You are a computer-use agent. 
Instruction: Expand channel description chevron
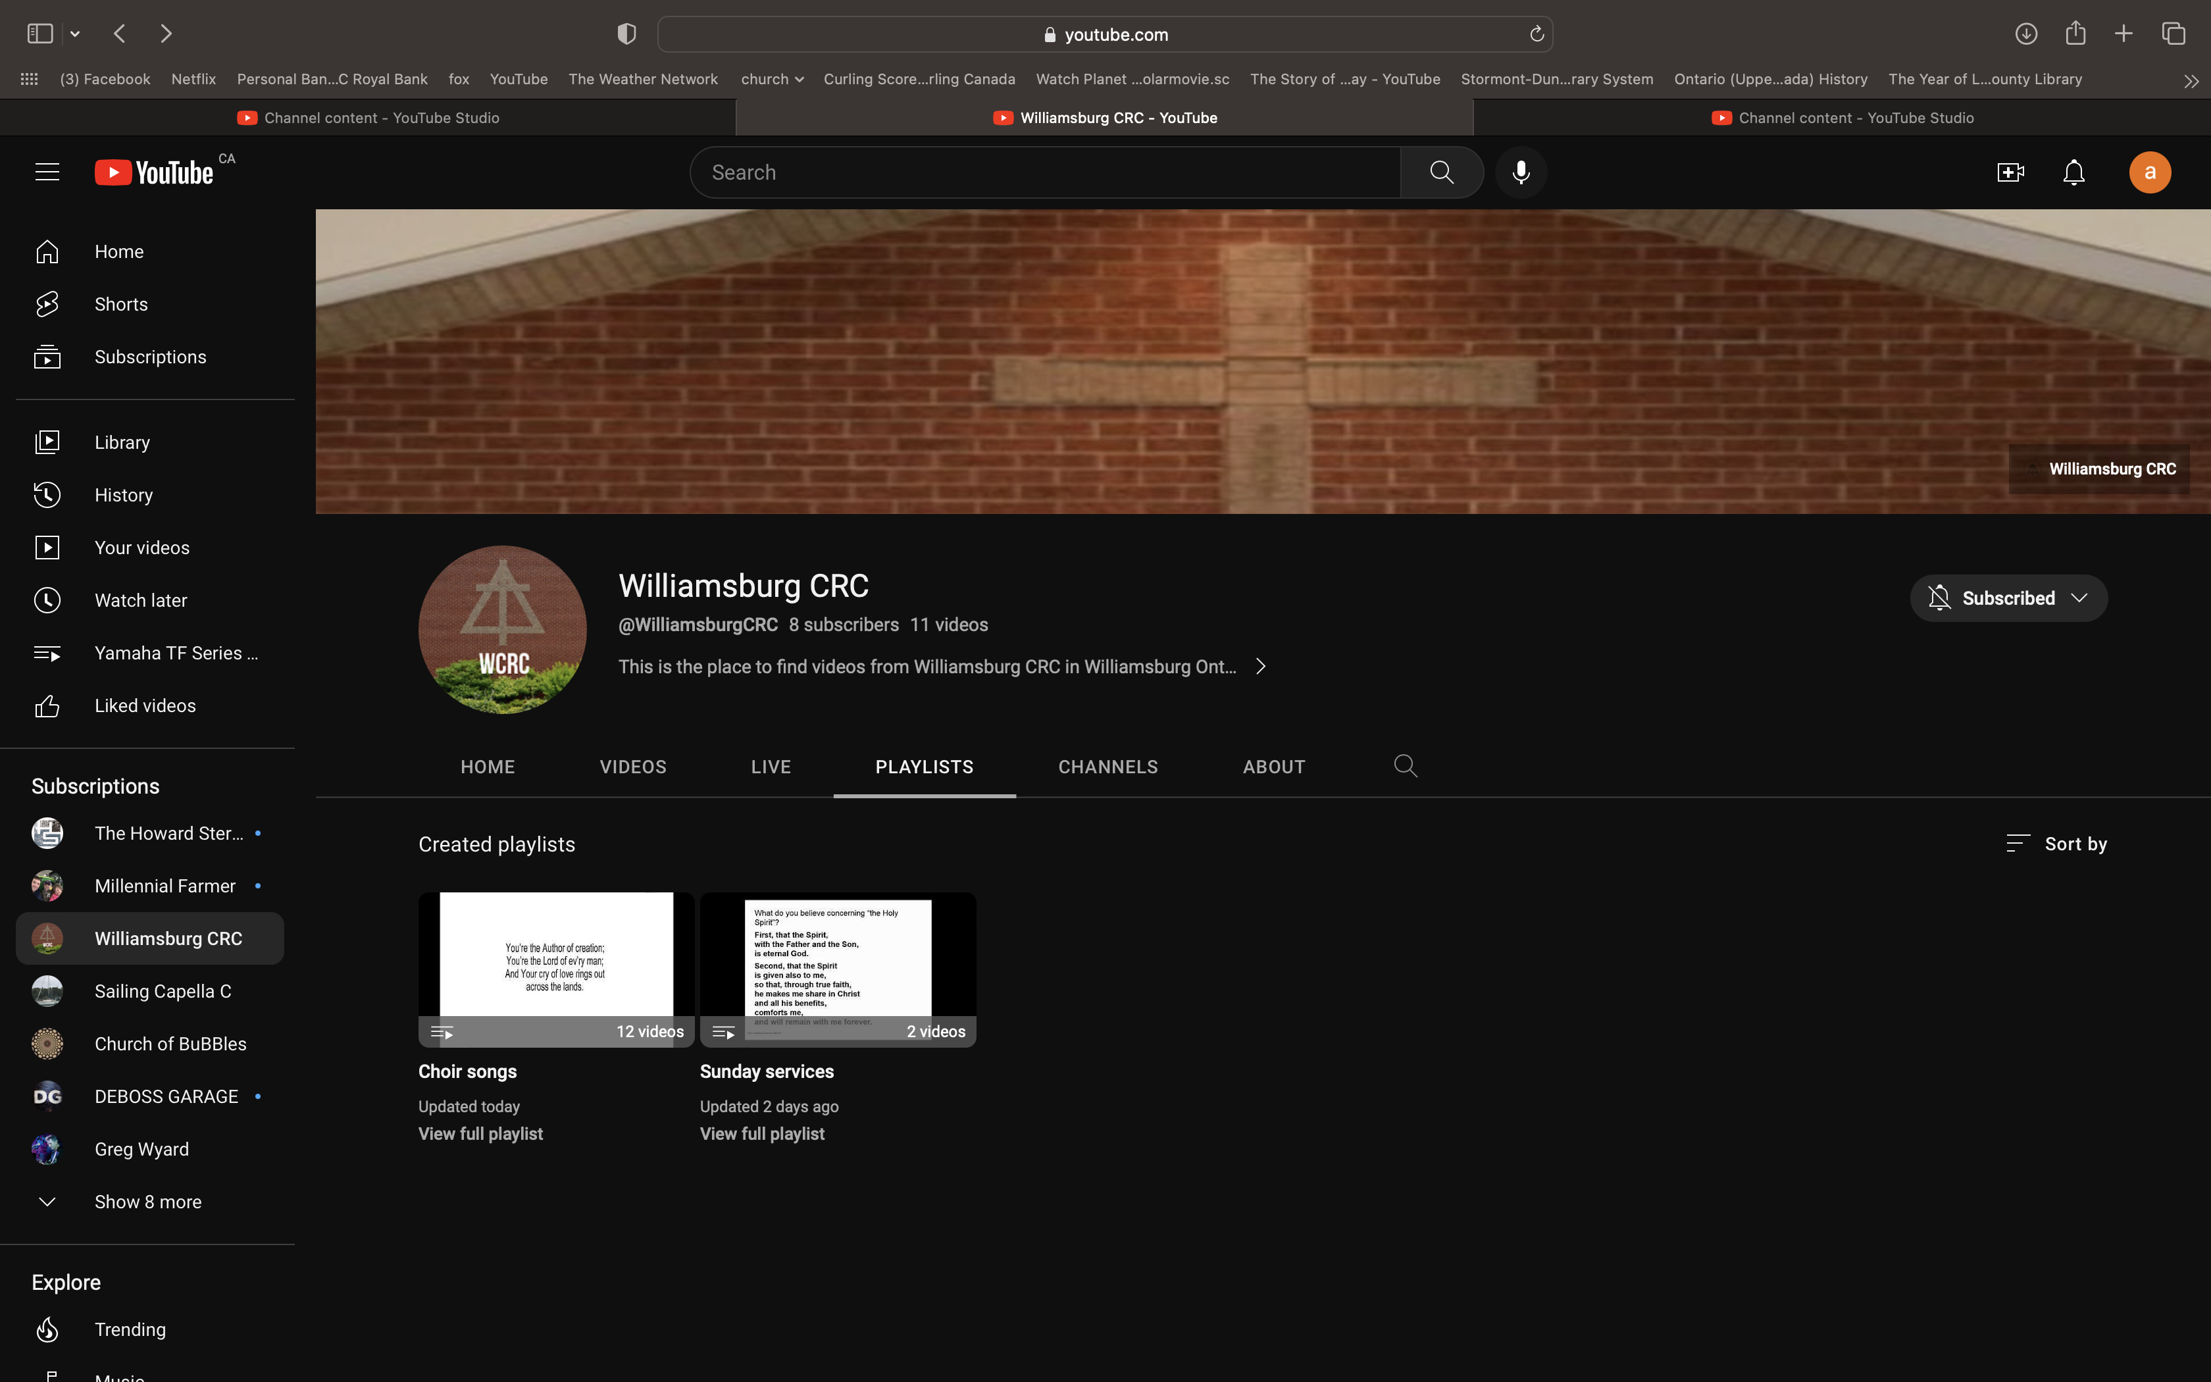pyautogui.click(x=1261, y=666)
